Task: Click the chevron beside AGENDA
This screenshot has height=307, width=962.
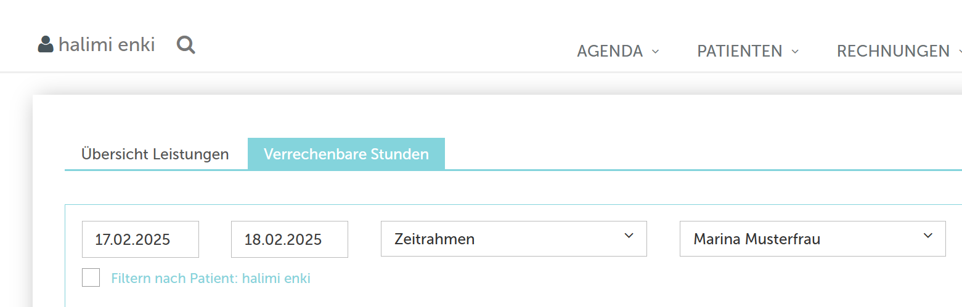Action: (x=655, y=51)
